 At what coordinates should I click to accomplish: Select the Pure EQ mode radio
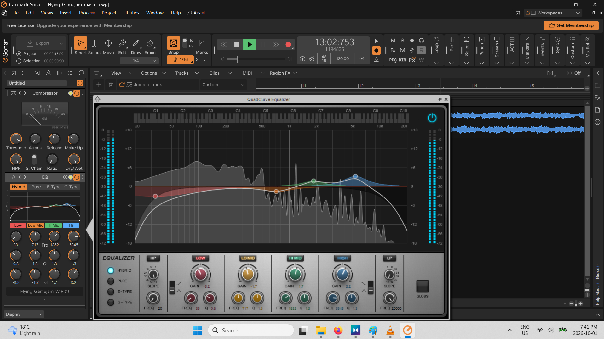coord(111,281)
